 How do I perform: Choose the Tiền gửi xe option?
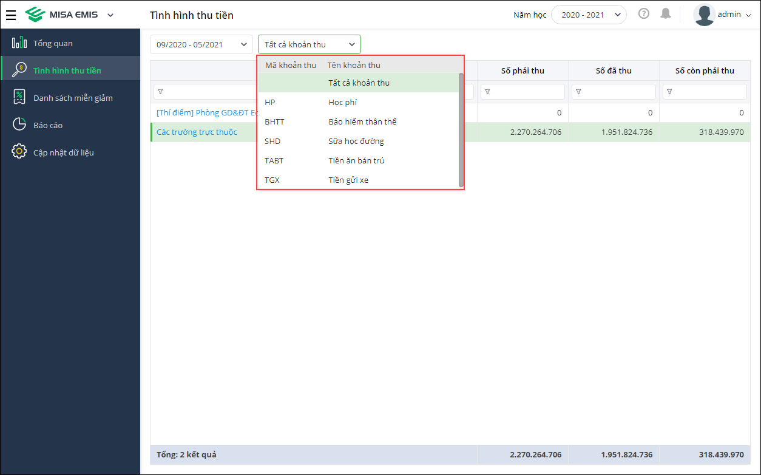point(358,180)
